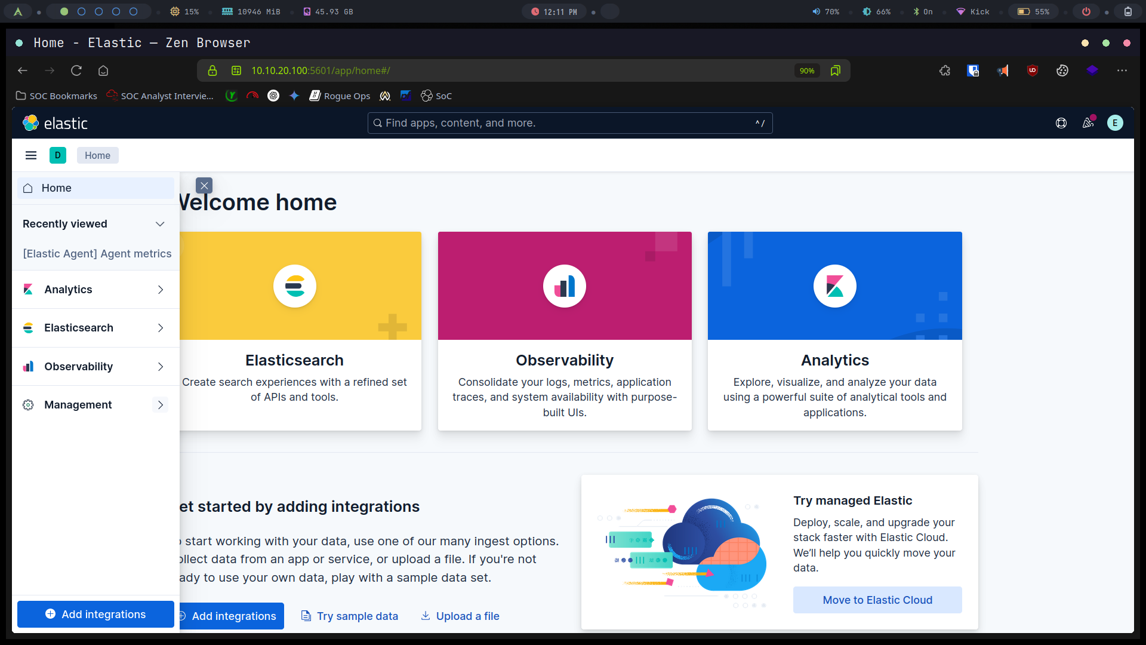Open the newsfeed notifications icon
This screenshot has height=645, width=1146.
tap(1088, 123)
